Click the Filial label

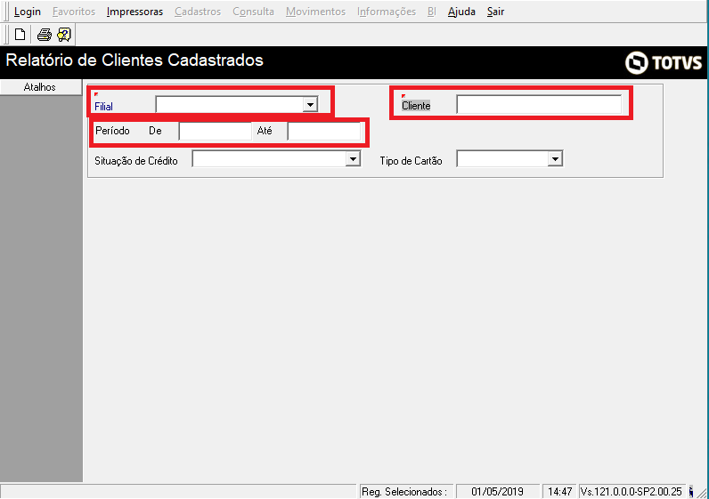(103, 107)
